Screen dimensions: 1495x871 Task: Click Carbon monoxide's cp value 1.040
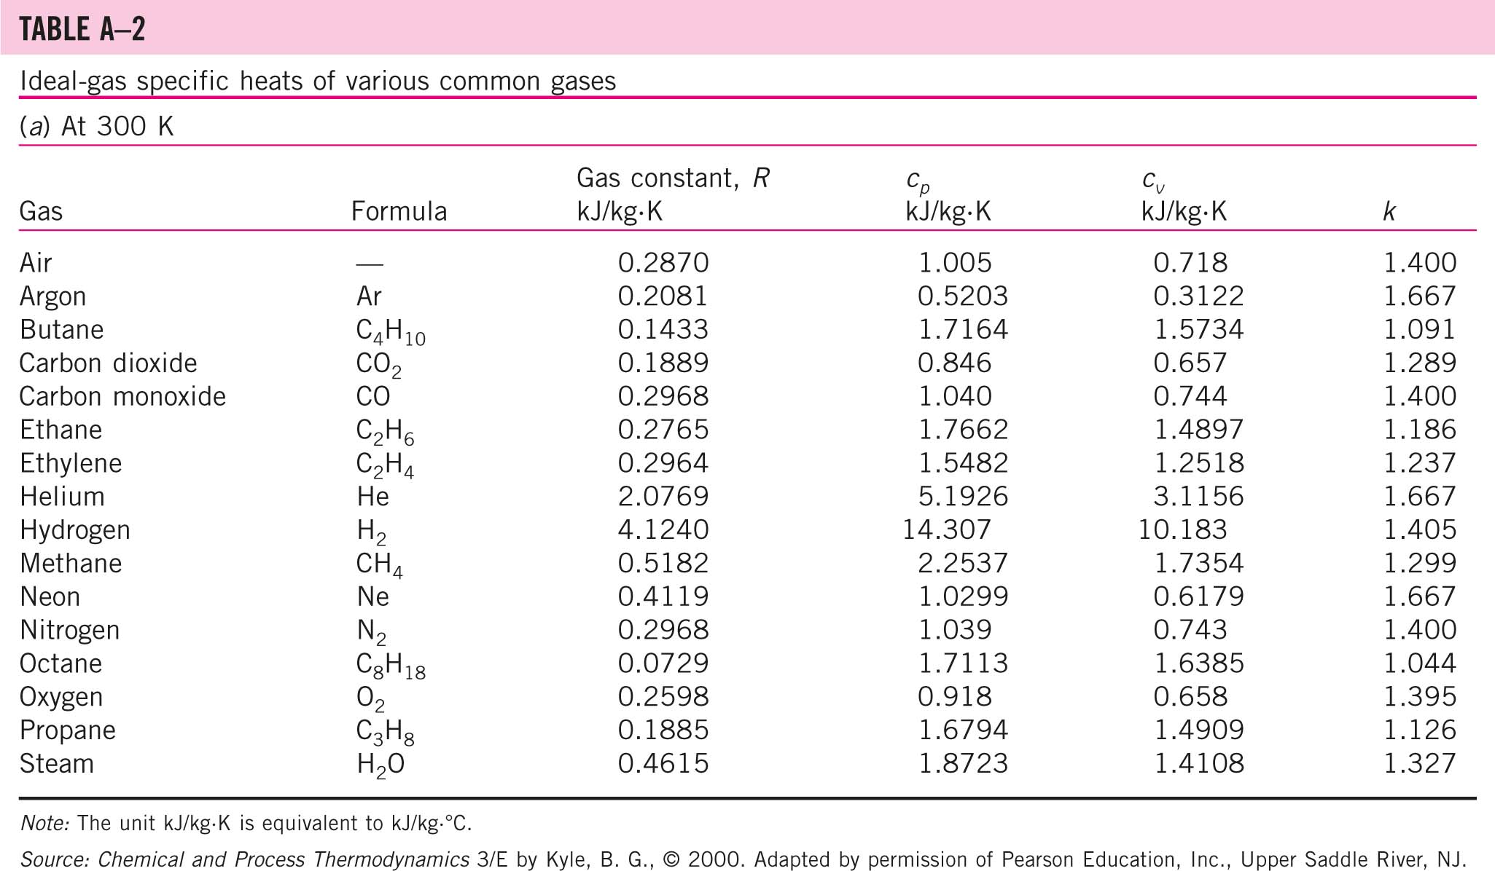coord(955,396)
